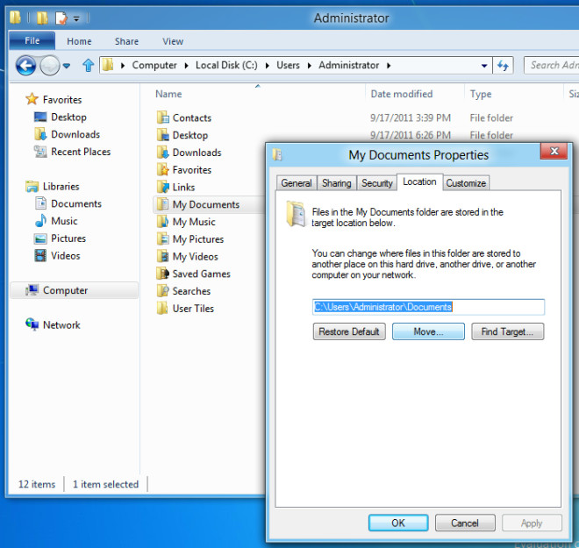Select the Saved Games folder icon
Image resolution: width=579 pixels, height=548 pixels.
click(x=162, y=274)
